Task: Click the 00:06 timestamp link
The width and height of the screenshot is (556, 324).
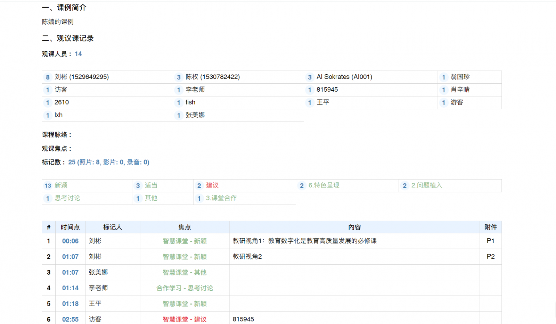Action: tap(70, 241)
